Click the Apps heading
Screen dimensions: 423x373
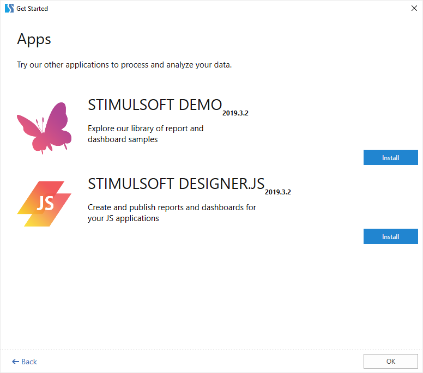pyautogui.click(x=34, y=40)
